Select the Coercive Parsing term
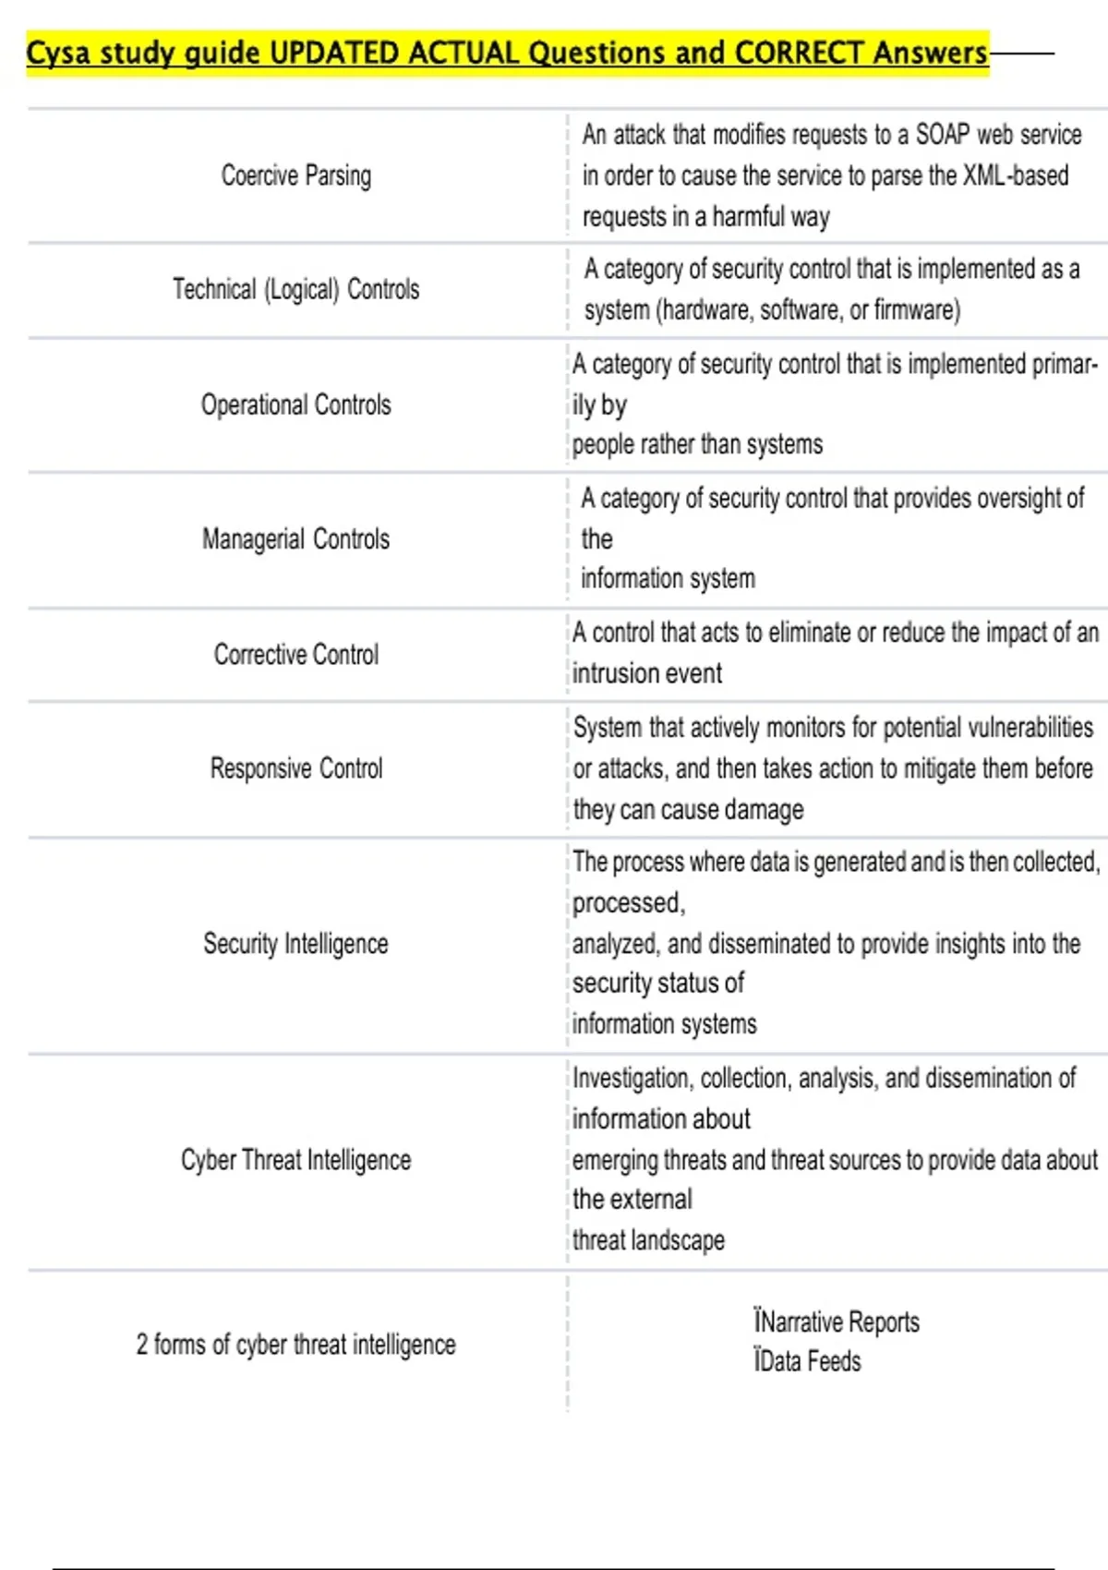 [295, 175]
